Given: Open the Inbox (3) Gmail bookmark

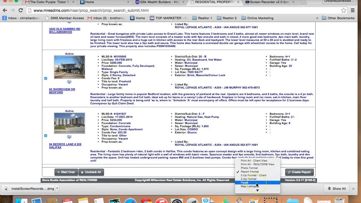Looking at the screenshot, I should [x=106, y=18].
